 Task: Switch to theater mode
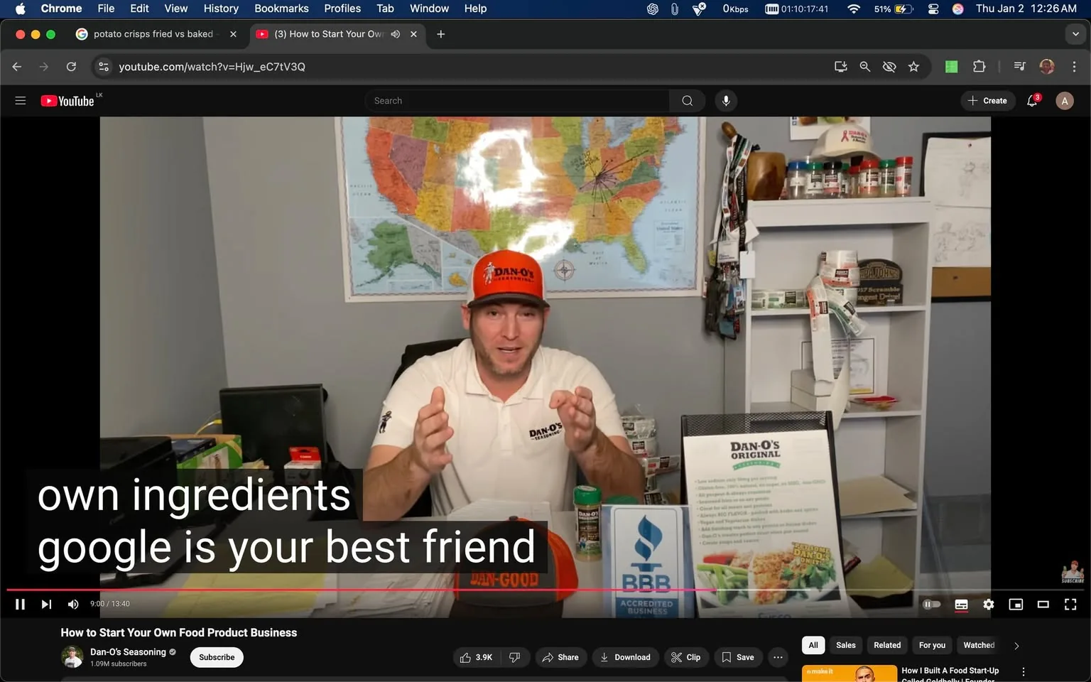coord(1043,605)
